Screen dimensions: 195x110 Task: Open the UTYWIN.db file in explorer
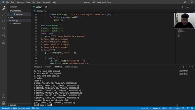tap(16, 24)
